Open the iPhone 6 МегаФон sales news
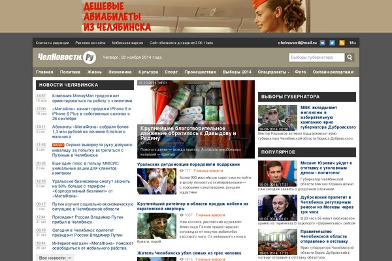 pyautogui.click(x=91, y=114)
